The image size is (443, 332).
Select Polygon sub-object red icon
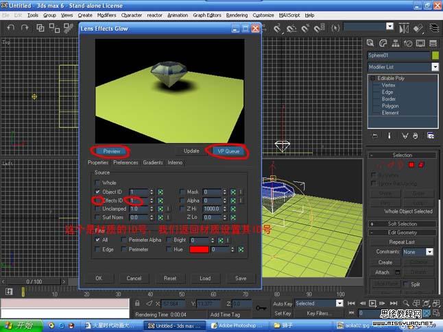pyautogui.click(x=411, y=165)
